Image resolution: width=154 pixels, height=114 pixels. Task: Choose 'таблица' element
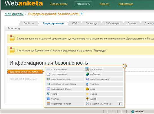tap(65, 99)
